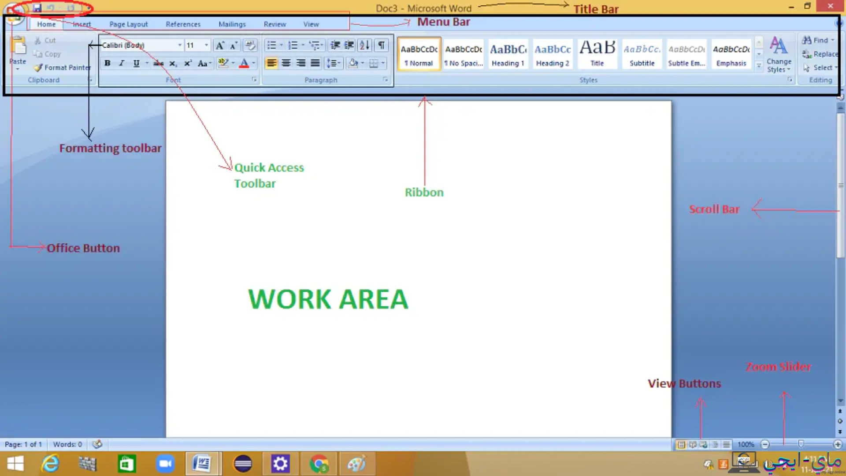
Task: Apply Superscript formatting
Action: pos(188,63)
